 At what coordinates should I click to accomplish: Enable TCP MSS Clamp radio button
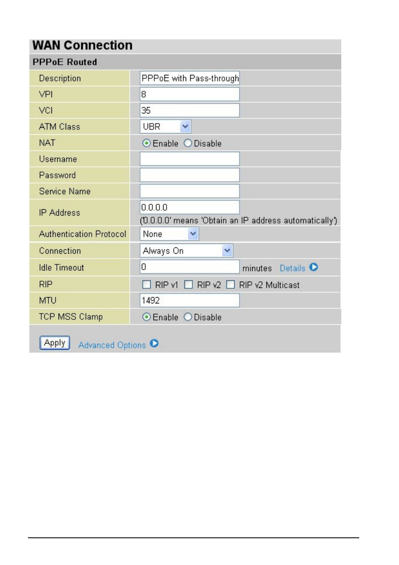click(146, 317)
